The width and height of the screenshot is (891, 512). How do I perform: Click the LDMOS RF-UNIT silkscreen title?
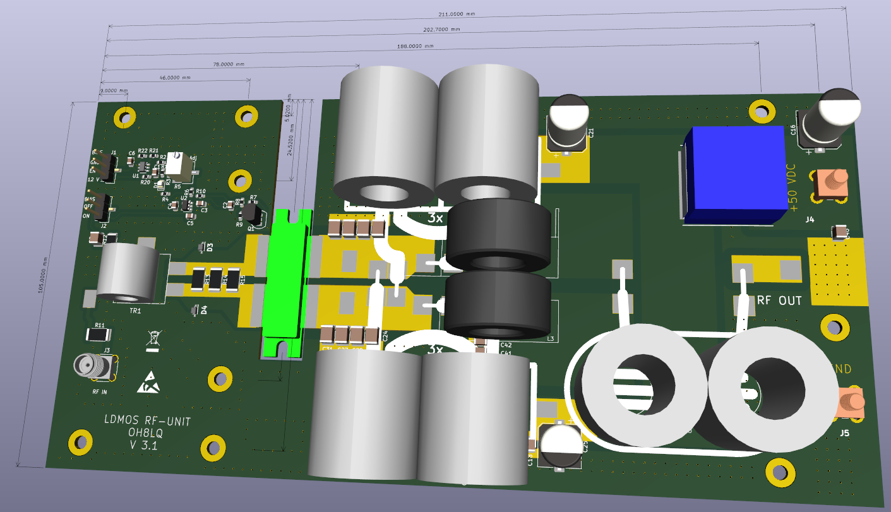(147, 420)
